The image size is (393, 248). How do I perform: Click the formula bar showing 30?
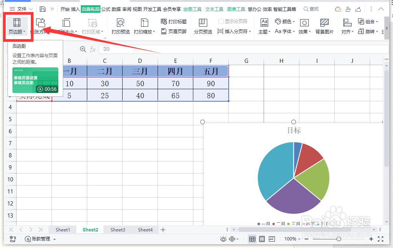(x=244, y=49)
